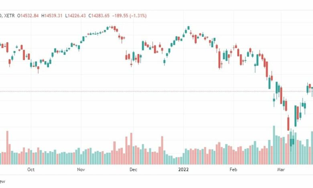Click the low value L14226.43 in legend

75,16
